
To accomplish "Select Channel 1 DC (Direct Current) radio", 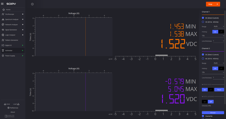I will [x=203, y=18].
